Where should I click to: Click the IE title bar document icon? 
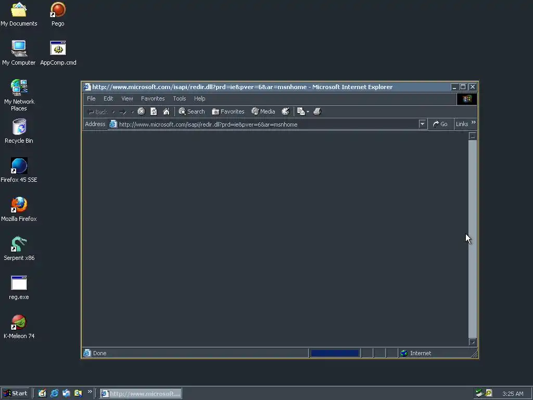tap(87, 87)
